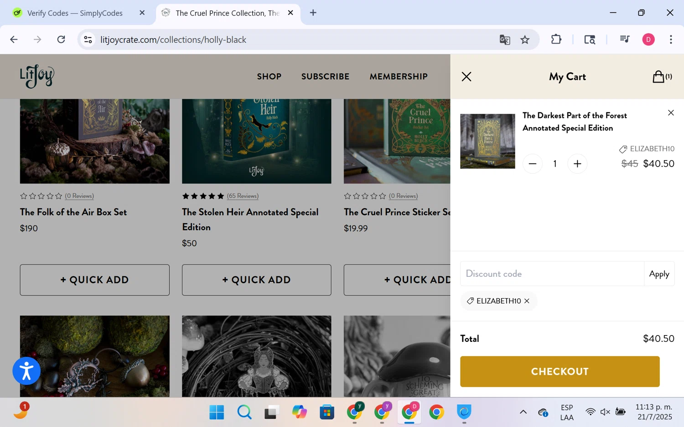Open the accessibility widget icon
The height and width of the screenshot is (427, 684).
click(26, 371)
